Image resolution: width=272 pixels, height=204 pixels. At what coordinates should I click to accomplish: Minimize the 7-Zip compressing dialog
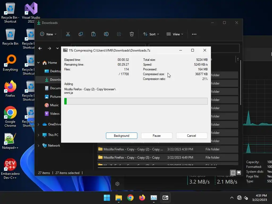tap(181, 50)
